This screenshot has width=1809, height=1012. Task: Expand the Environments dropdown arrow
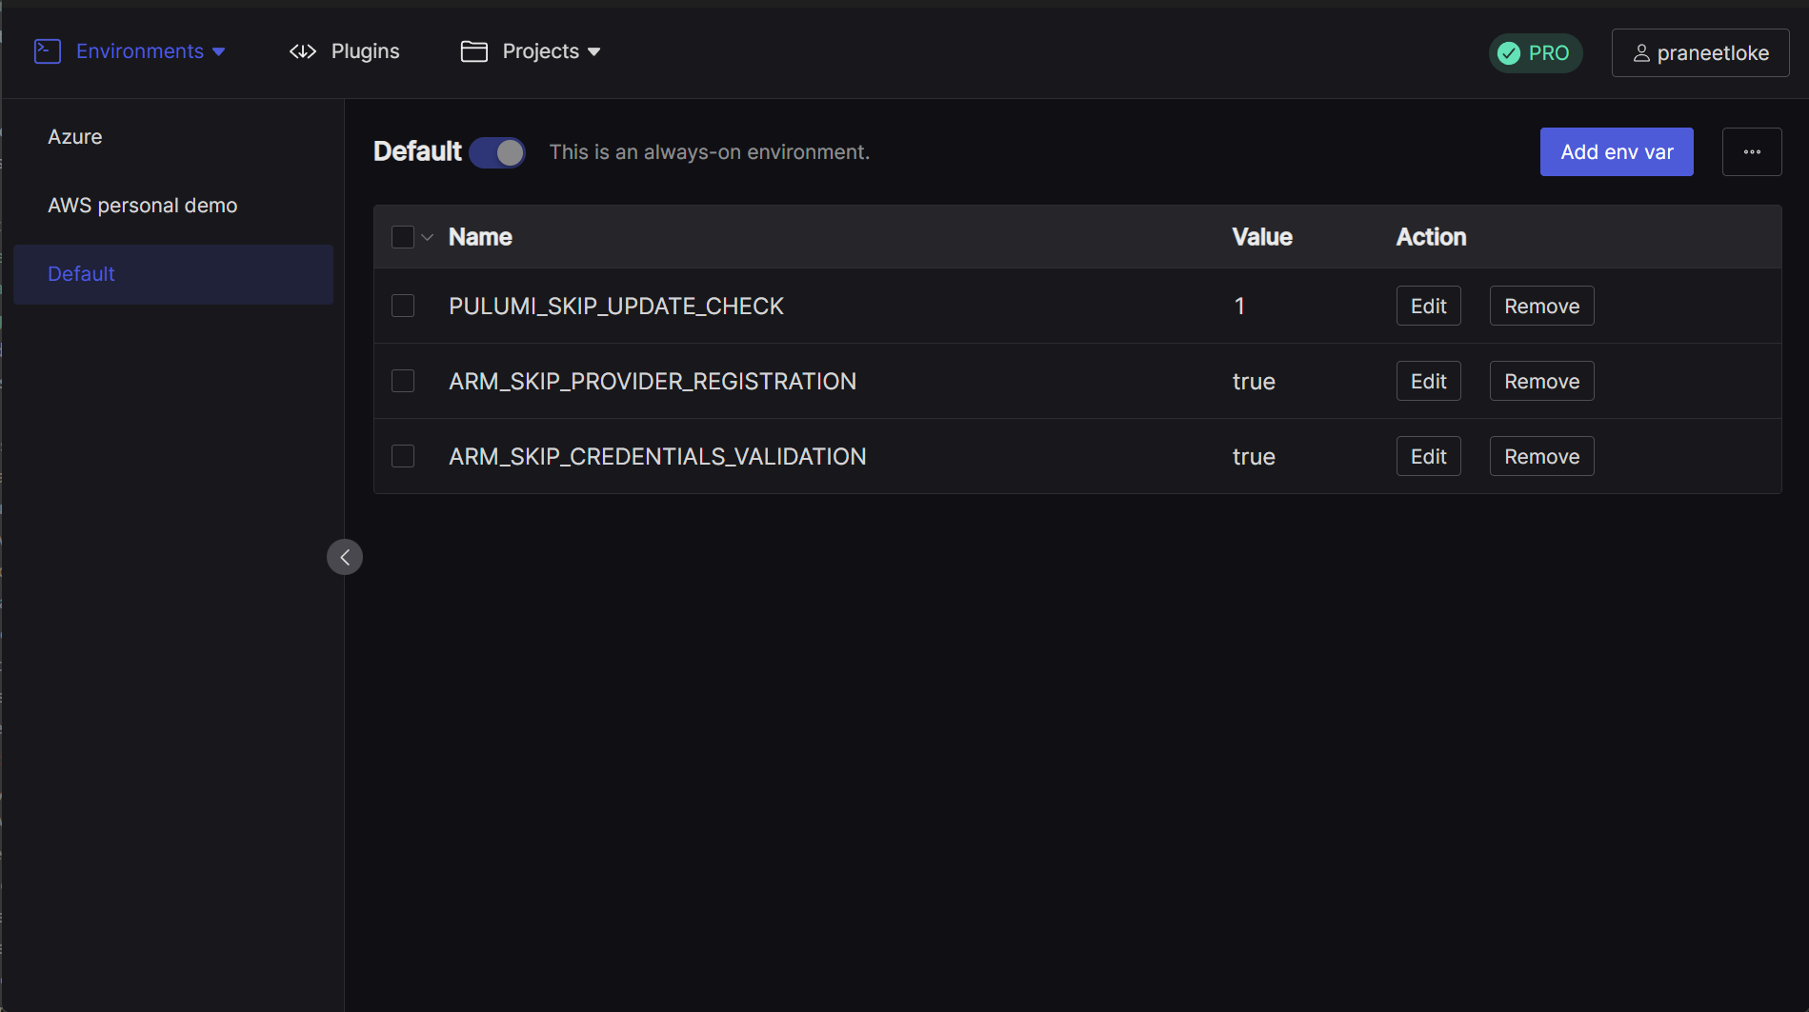point(219,51)
